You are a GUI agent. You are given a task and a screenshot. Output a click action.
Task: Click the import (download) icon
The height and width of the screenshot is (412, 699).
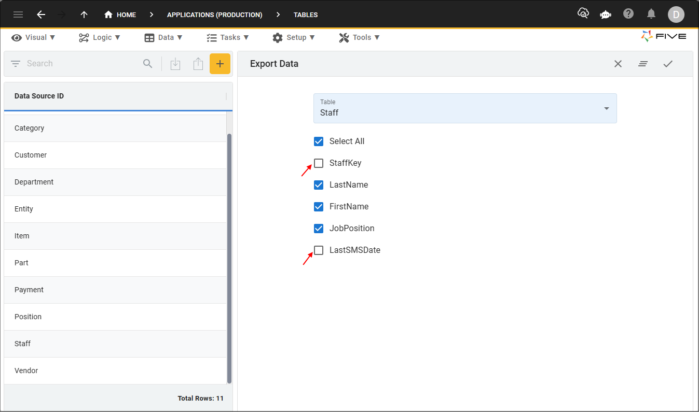[175, 64]
